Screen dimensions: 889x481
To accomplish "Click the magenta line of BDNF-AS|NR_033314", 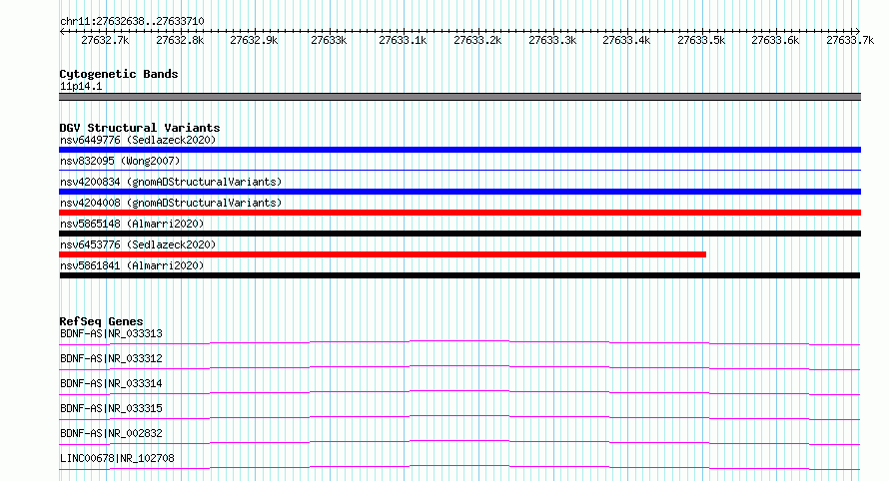I will tap(459, 392).
